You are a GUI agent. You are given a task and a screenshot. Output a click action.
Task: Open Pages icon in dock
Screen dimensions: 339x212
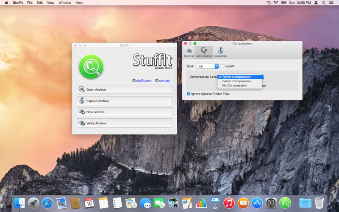coord(187,203)
